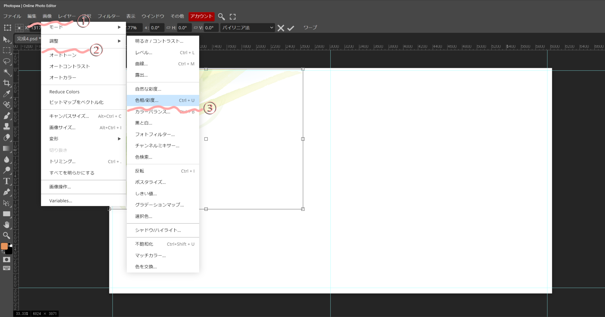Activate the Type tool

click(7, 181)
